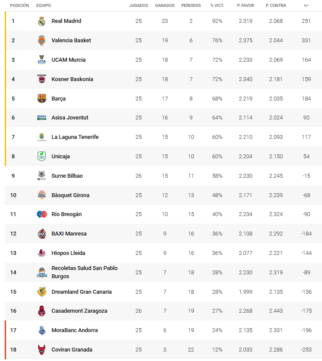This screenshot has height=361, width=322.
Task: Click the GANADOS column header
Action: (164, 6)
